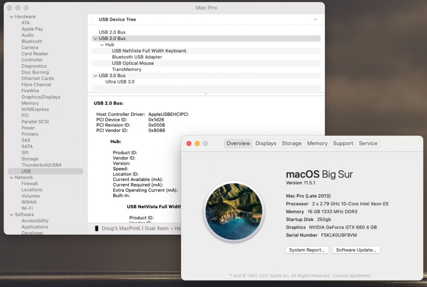Viewport: 427px width, 287px height.
Task: Open the Service tab
Action: click(x=368, y=143)
